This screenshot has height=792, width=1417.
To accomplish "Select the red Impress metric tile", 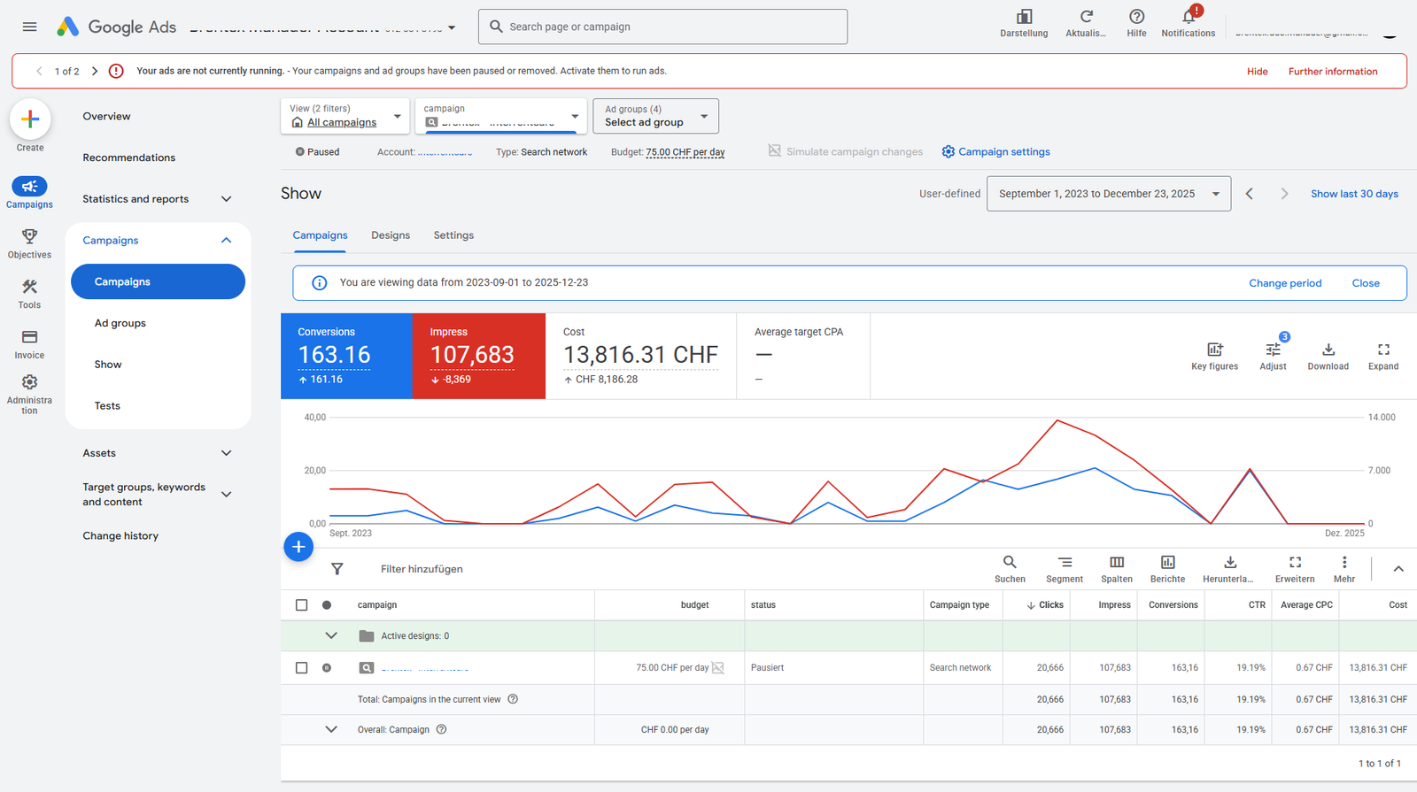I will (478, 356).
